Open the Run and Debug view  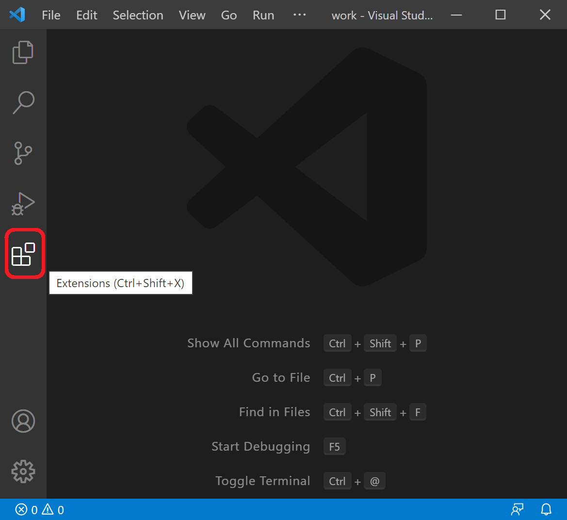point(23,204)
